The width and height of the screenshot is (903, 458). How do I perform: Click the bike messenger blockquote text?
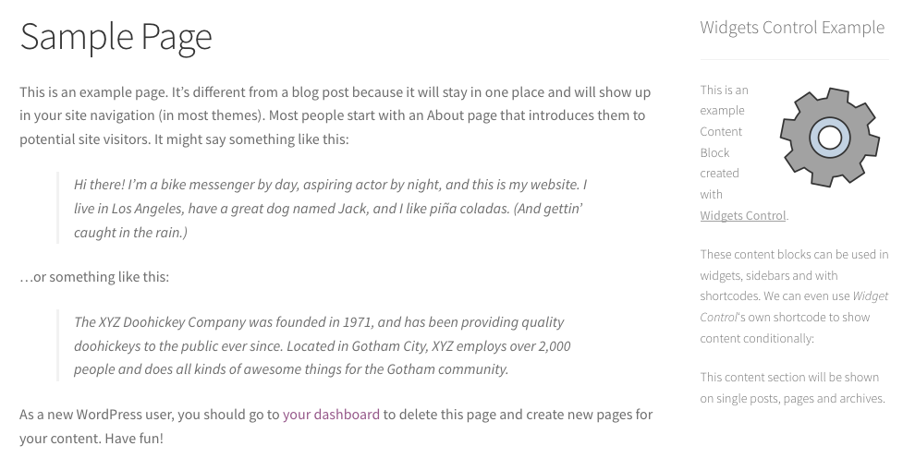(331, 209)
